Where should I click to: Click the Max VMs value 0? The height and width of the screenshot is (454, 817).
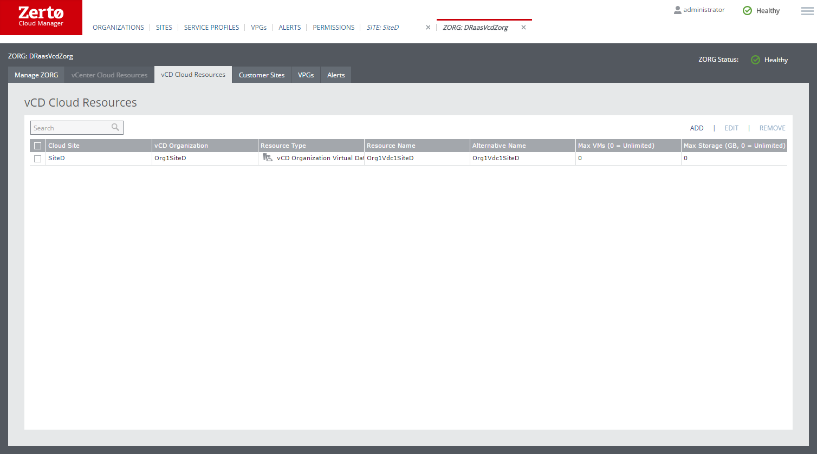click(580, 158)
